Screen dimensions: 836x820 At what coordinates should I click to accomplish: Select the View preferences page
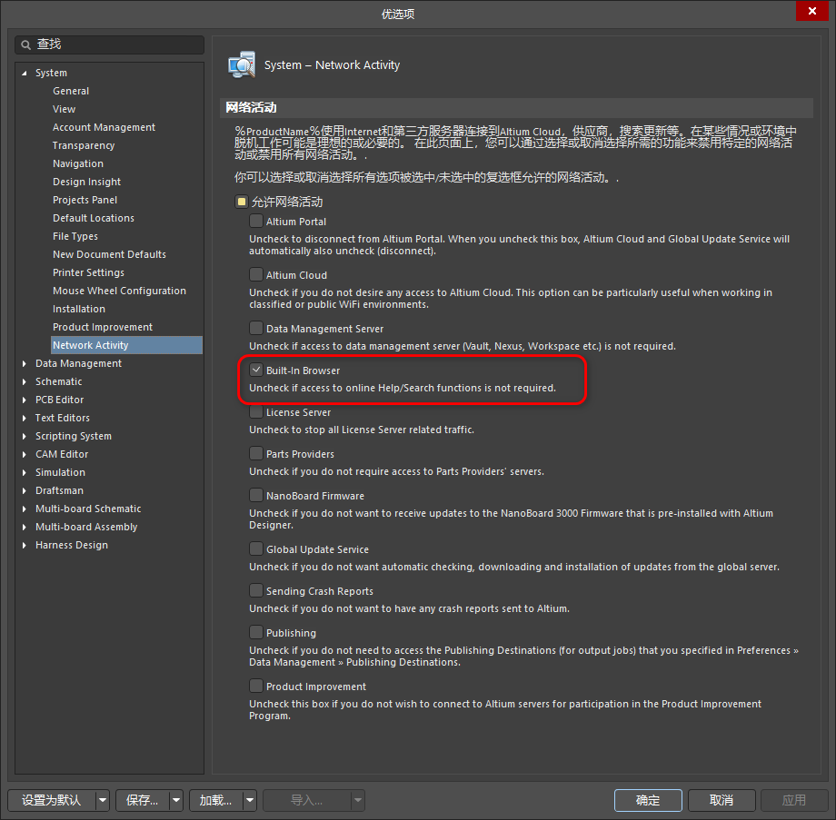pos(64,109)
